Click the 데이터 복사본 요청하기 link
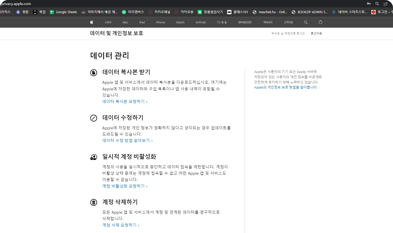Screen dimensions: 393x233 pyautogui.click(x=123, y=101)
